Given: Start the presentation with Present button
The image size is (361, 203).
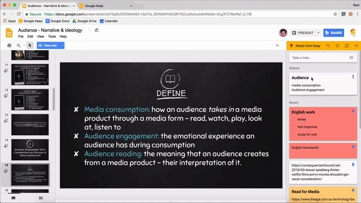Looking at the screenshot, I should [303, 33].
